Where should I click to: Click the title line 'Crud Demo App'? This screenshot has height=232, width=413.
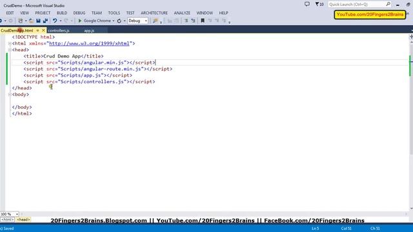[63, 56]
